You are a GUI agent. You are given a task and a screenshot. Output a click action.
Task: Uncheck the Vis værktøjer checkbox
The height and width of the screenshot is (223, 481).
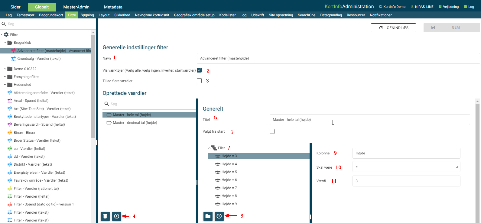coord(199,70)
